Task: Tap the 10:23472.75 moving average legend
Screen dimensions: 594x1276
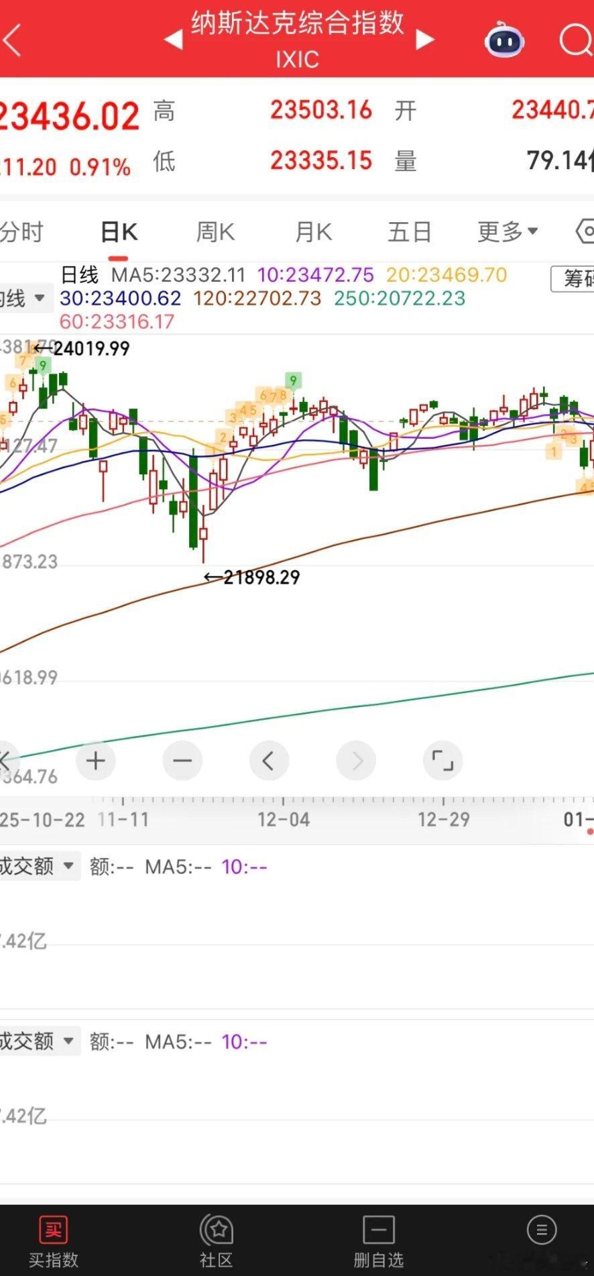Action: click(x=316, y=275)
